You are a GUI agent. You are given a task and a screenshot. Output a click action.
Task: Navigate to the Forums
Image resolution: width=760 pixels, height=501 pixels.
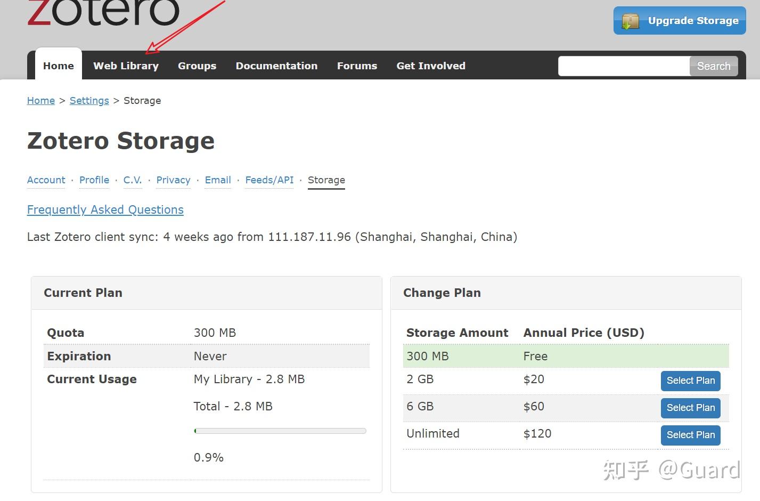tap(357, 66)
